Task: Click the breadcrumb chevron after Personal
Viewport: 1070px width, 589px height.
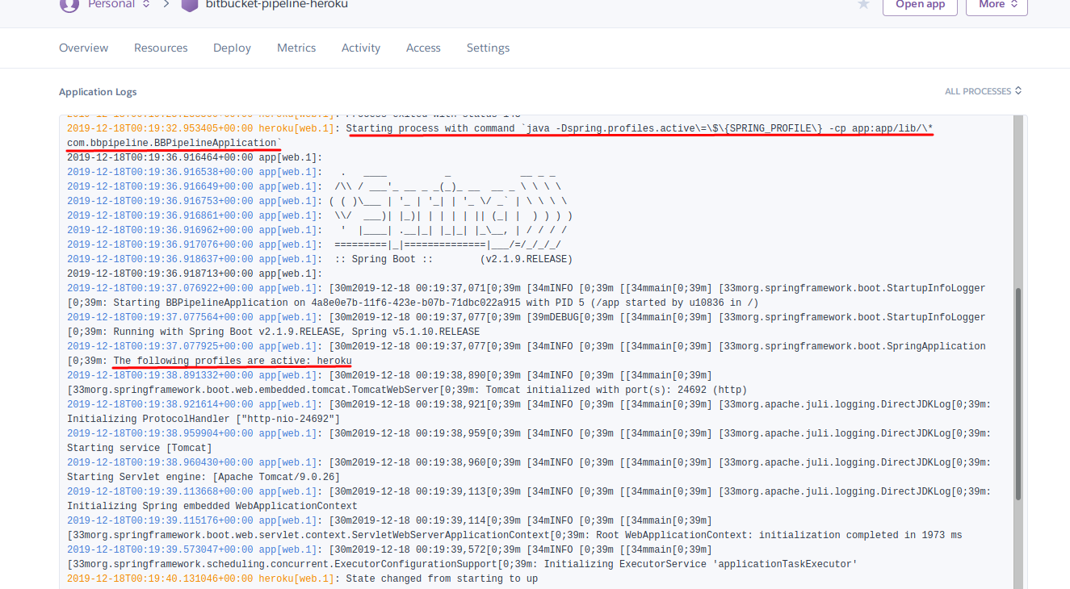Action: pyautogui.click(x=166, y=5)
